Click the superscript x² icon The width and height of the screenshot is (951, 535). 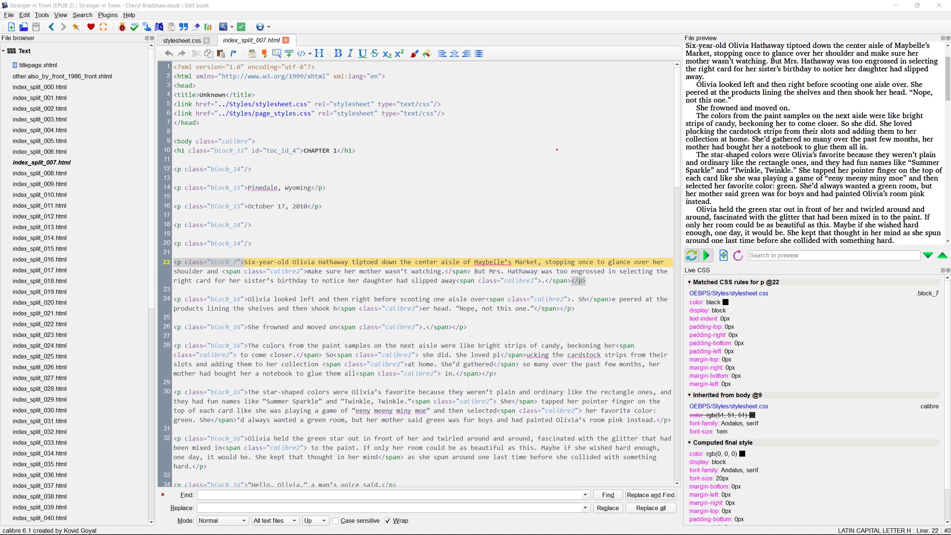399,53
